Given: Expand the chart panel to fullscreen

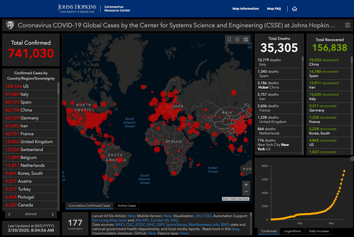Looking at the screenshot, I should (352, 159).
